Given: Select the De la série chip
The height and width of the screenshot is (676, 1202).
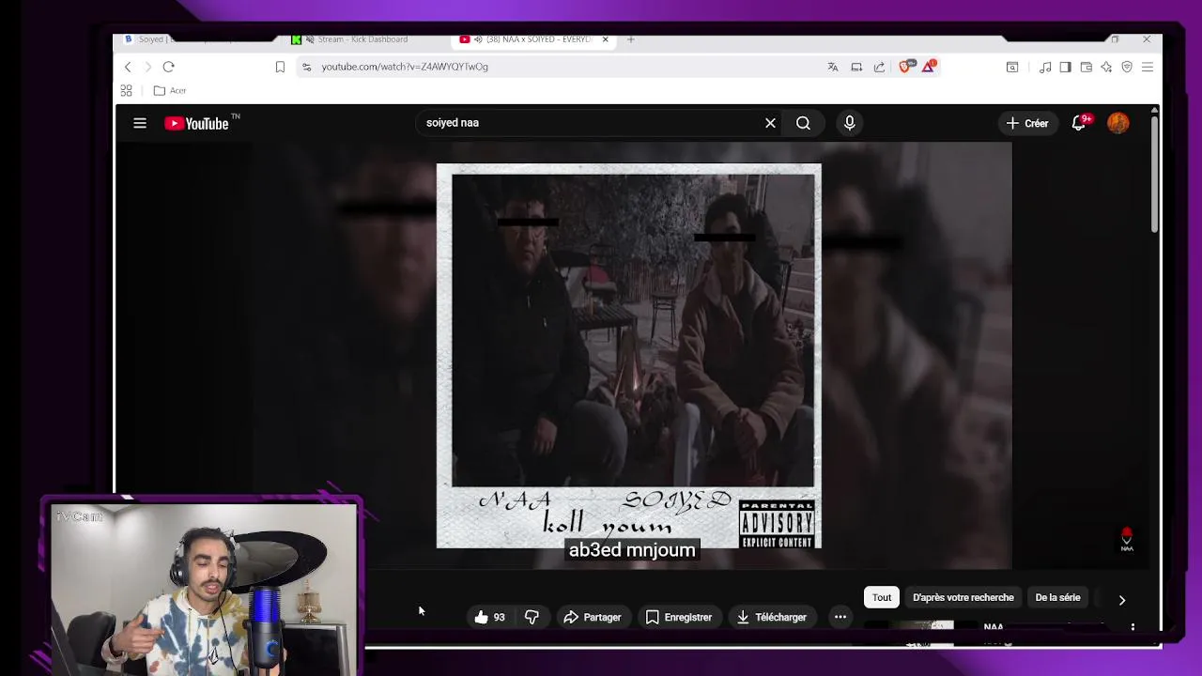Looking at the screenshot, I should [x=1057, y=597].
